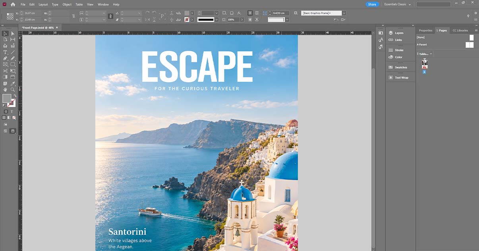Toggle constrain proportions for width and height
Image resolution: width=479 pixels, height=251 pixels.
[x=73, y=16]
